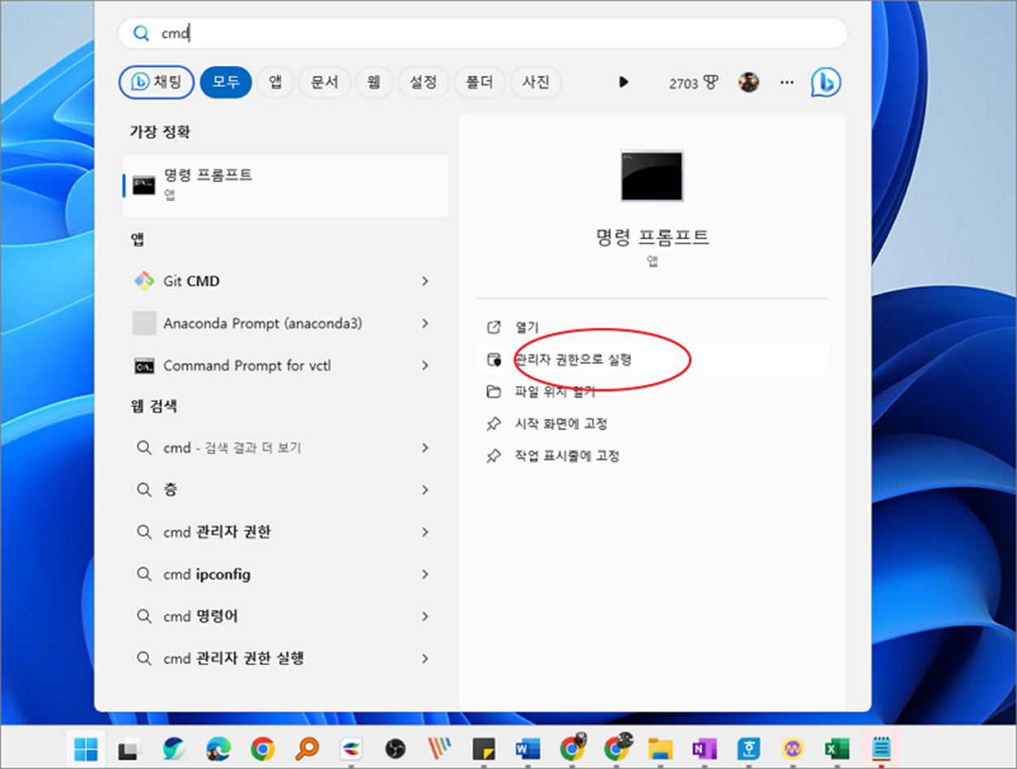This screenshot has width=1017, height=769.
Task: Open File Explorer from the taskbar
Action: pos(660,749)
